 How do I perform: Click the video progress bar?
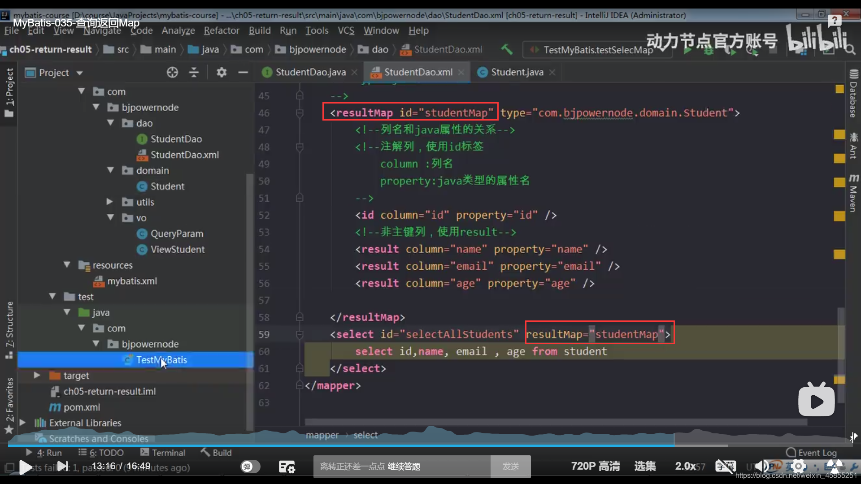pos(430,446)
